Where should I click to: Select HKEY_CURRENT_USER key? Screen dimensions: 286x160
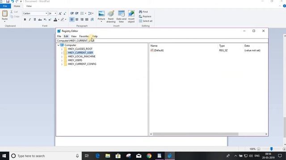(80, 52)
